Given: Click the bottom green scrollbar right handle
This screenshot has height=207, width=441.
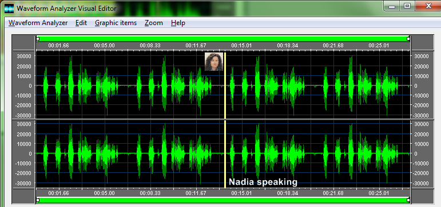Looking at the screenshot, I should pyautogui.click(x=408, y=200).
